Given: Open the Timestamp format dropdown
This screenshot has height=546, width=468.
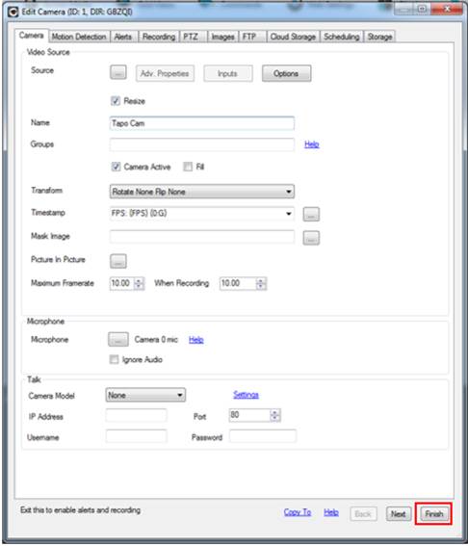Looking at the screenshot, I should (202, 213).
